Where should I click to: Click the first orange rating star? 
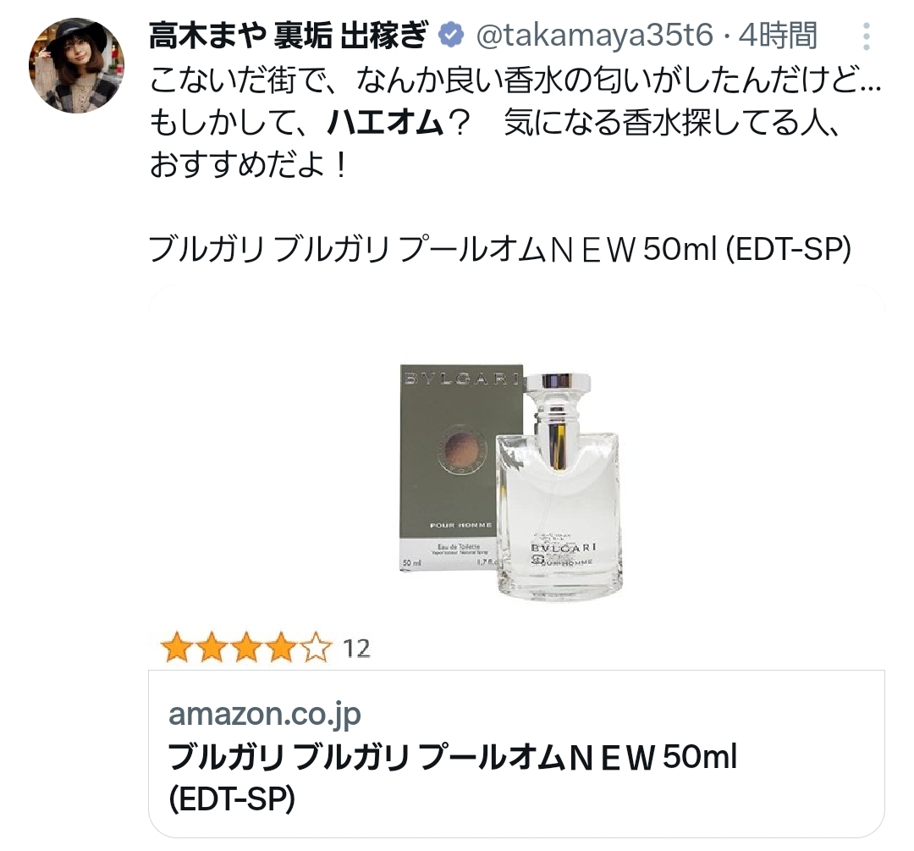(x=177, y=648)
